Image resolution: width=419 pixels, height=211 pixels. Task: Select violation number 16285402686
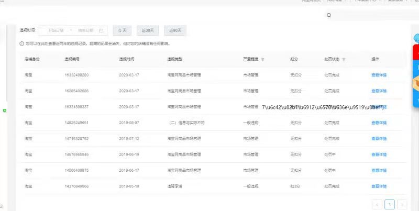pos(76,91)
